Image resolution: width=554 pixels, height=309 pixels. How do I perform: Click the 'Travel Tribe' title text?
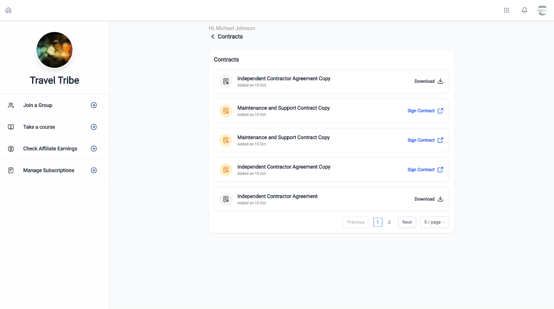tap(54, 81)
